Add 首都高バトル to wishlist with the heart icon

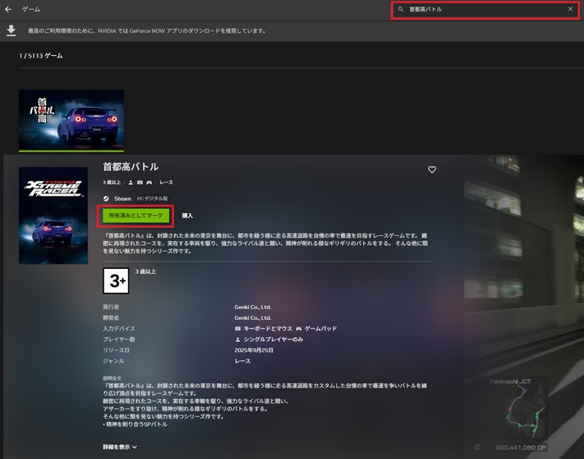[432, 169]
